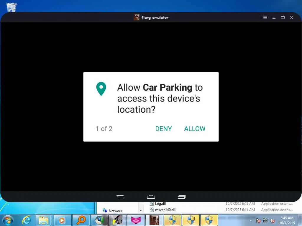Allow Car Parking location access
The width and height of the screenshot is (302, 226).
195,129
